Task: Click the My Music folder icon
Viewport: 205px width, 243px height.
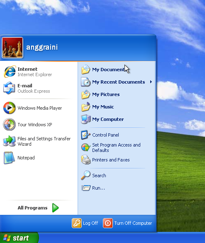Action: pos(85,107)
